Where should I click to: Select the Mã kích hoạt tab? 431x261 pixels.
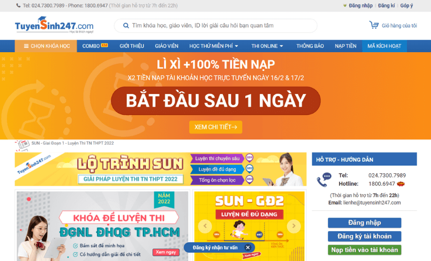click(x=384, y=46)
